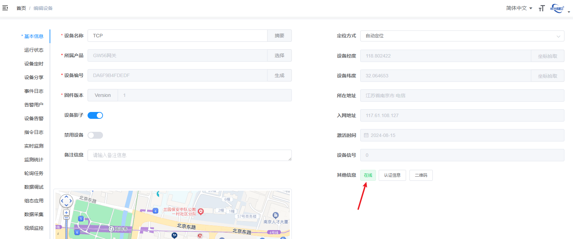The image size is (573, 239).
Task: Collapse the sidebar with the hamburger icon
Action: click(x=5, y=8)
